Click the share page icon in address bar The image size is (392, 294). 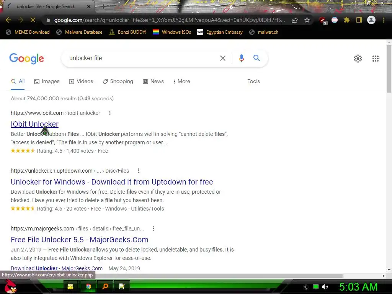[295, 20]
